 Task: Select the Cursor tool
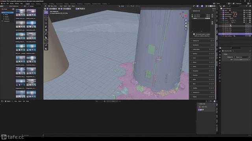point(46,16)
